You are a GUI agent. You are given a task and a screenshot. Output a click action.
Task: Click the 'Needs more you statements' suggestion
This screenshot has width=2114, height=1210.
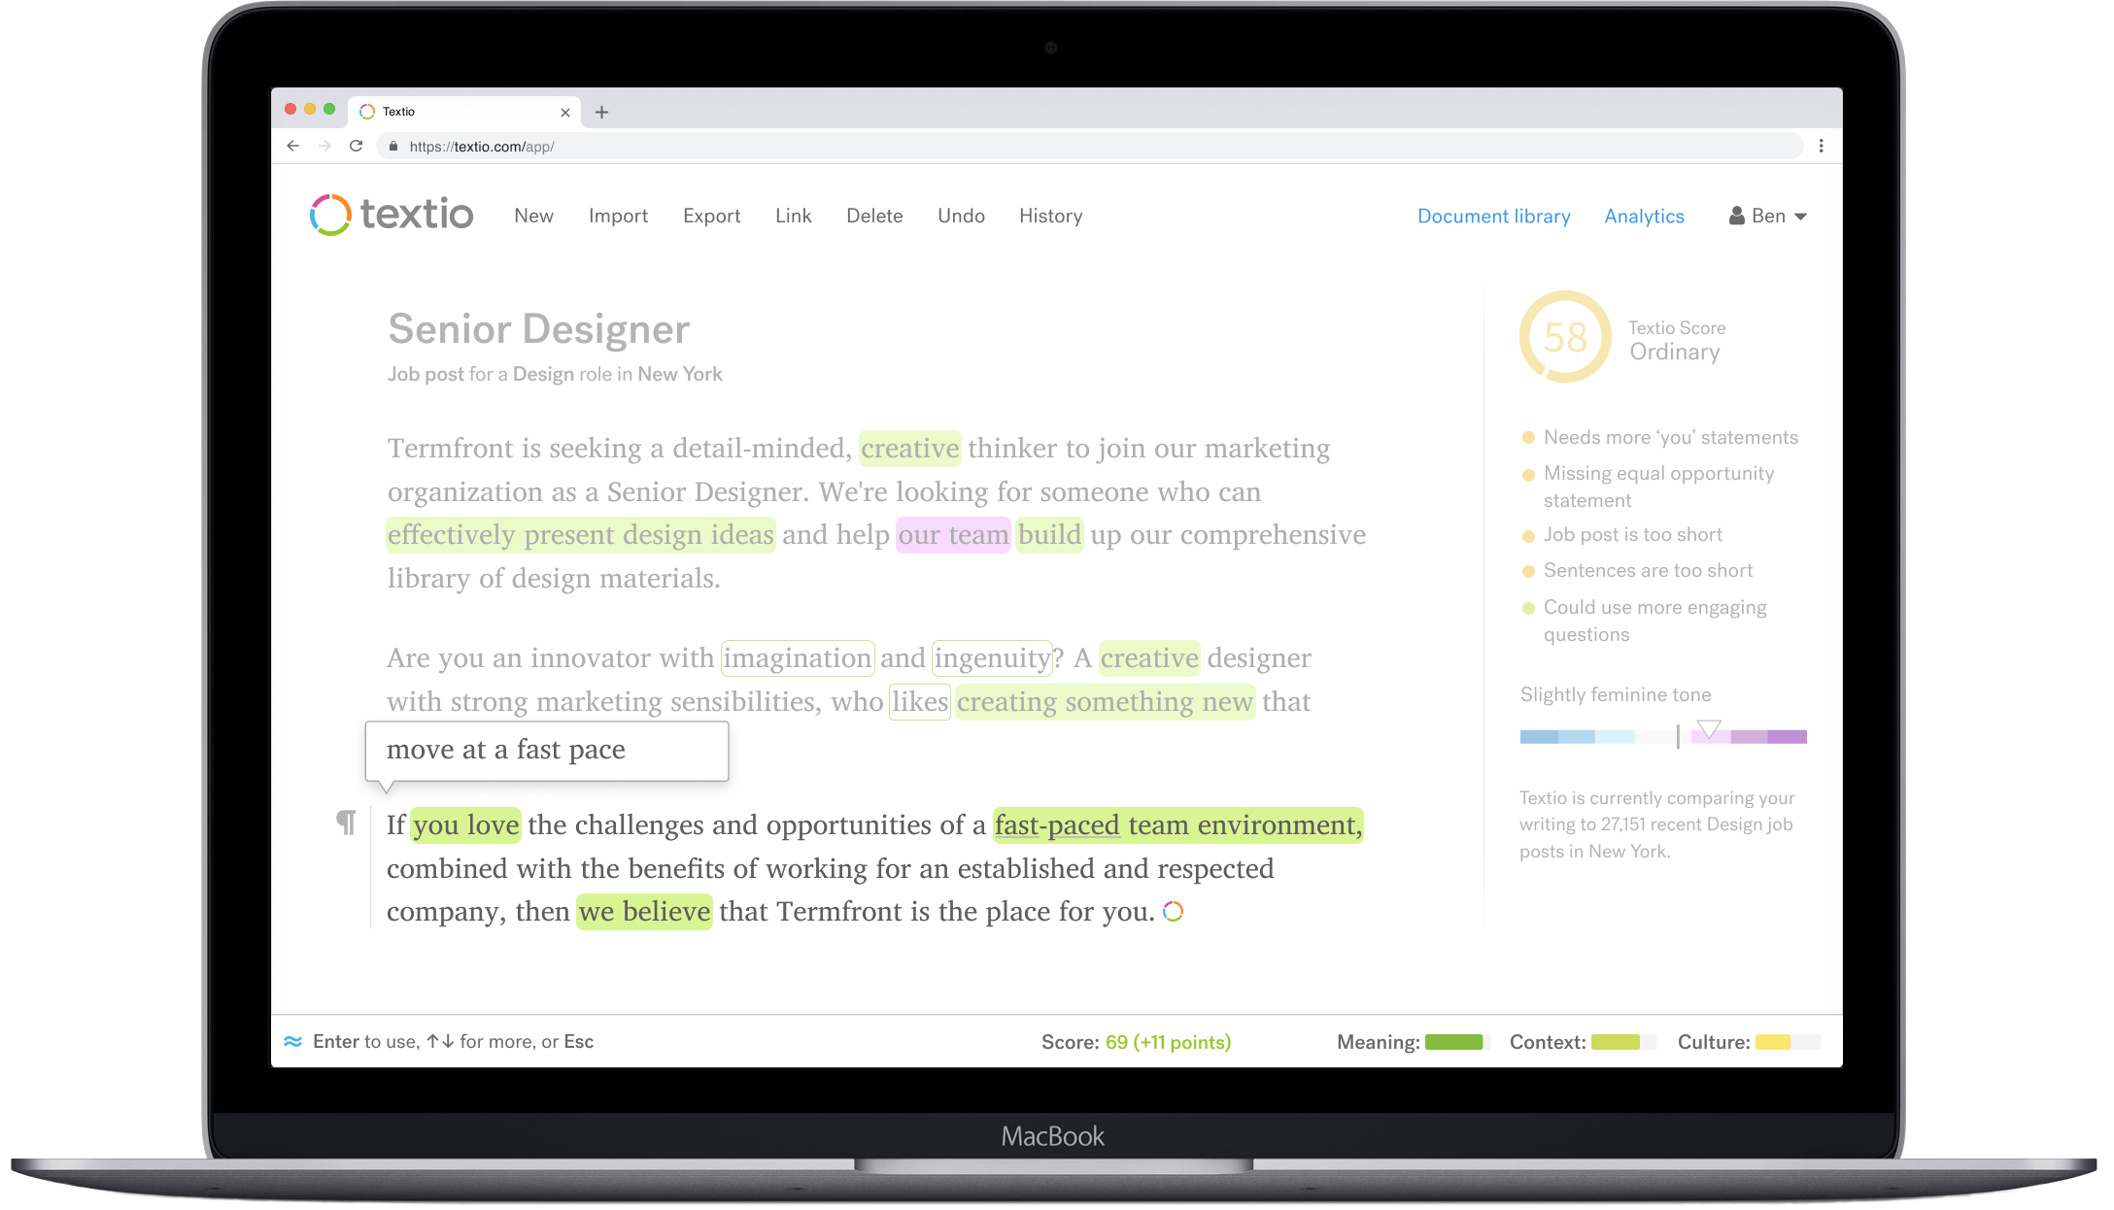[1668, 435]
